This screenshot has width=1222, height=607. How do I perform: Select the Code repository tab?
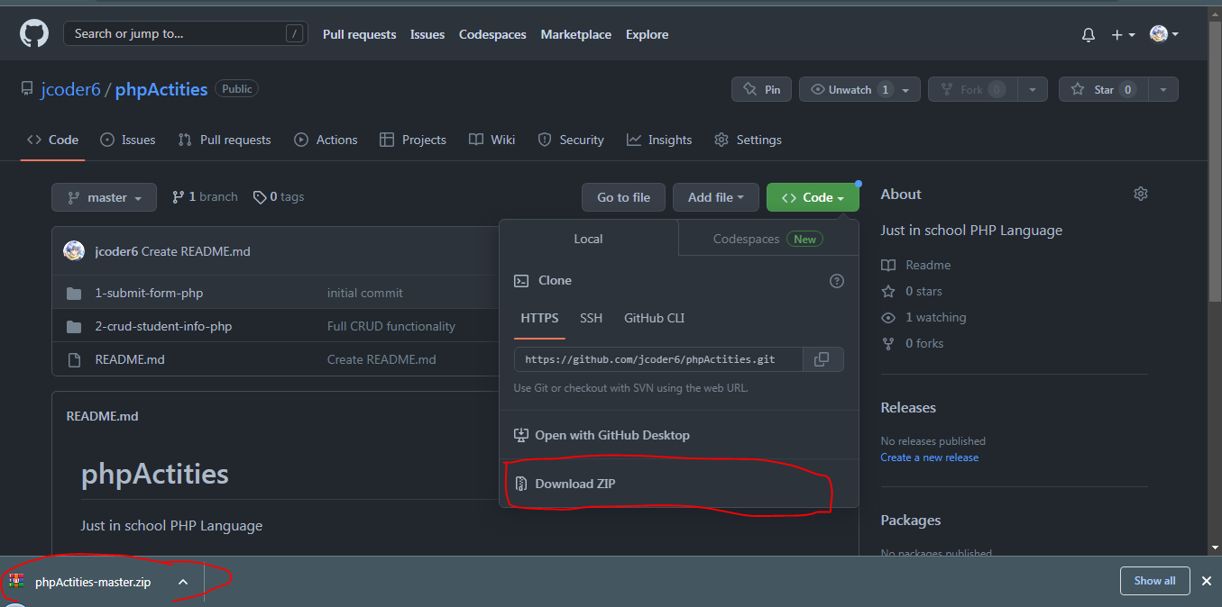[52, 140]
